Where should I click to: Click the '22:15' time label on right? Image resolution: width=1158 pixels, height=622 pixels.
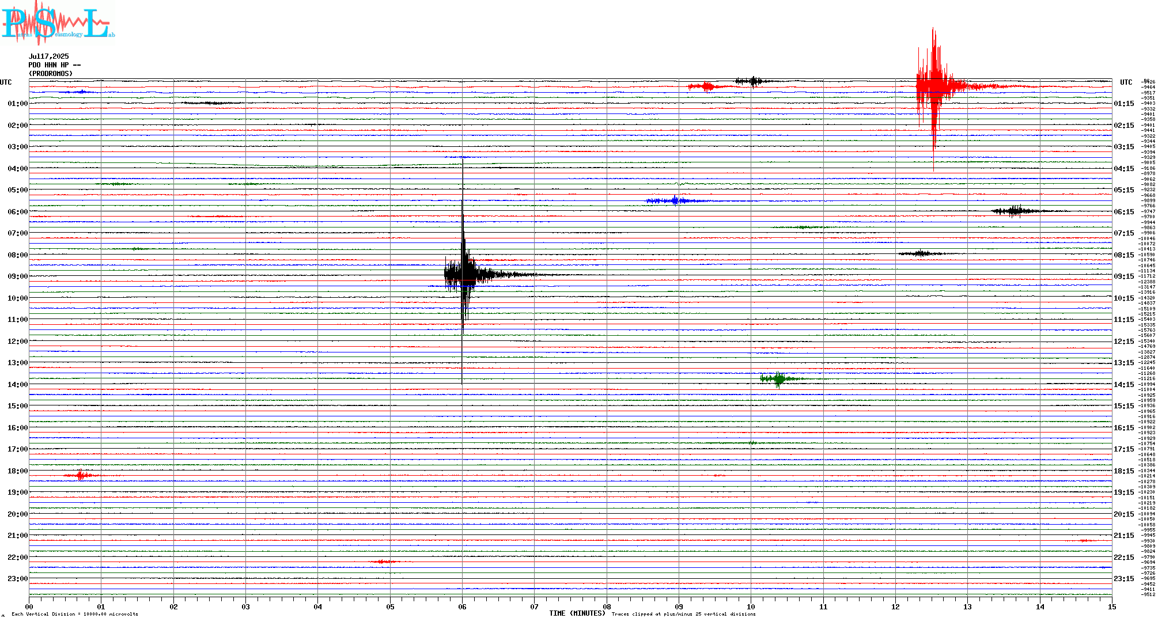(1124, 557)
